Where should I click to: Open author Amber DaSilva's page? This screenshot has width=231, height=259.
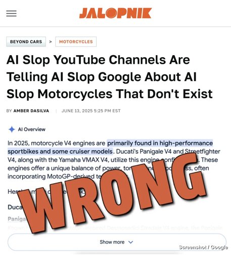[31, 111]
